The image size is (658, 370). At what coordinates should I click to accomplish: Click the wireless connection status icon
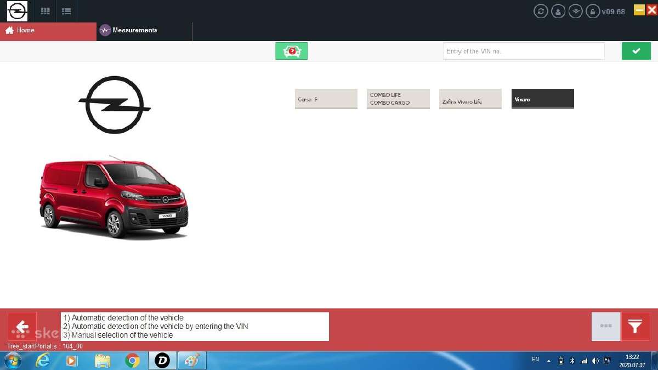click(575, 11)
